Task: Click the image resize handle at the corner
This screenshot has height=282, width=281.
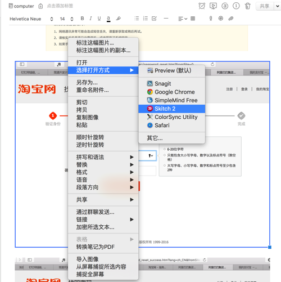Action: pos(270,247)
